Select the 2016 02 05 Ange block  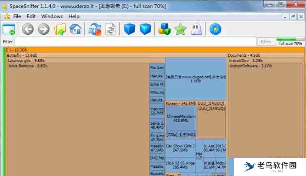180,165
